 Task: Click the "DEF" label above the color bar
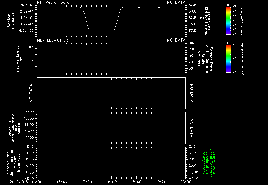[x=228, y=43]
